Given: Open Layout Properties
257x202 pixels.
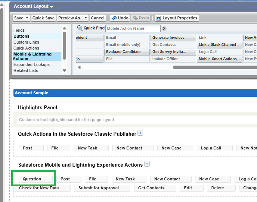Looking at the screenshot, I should (177, 18).
